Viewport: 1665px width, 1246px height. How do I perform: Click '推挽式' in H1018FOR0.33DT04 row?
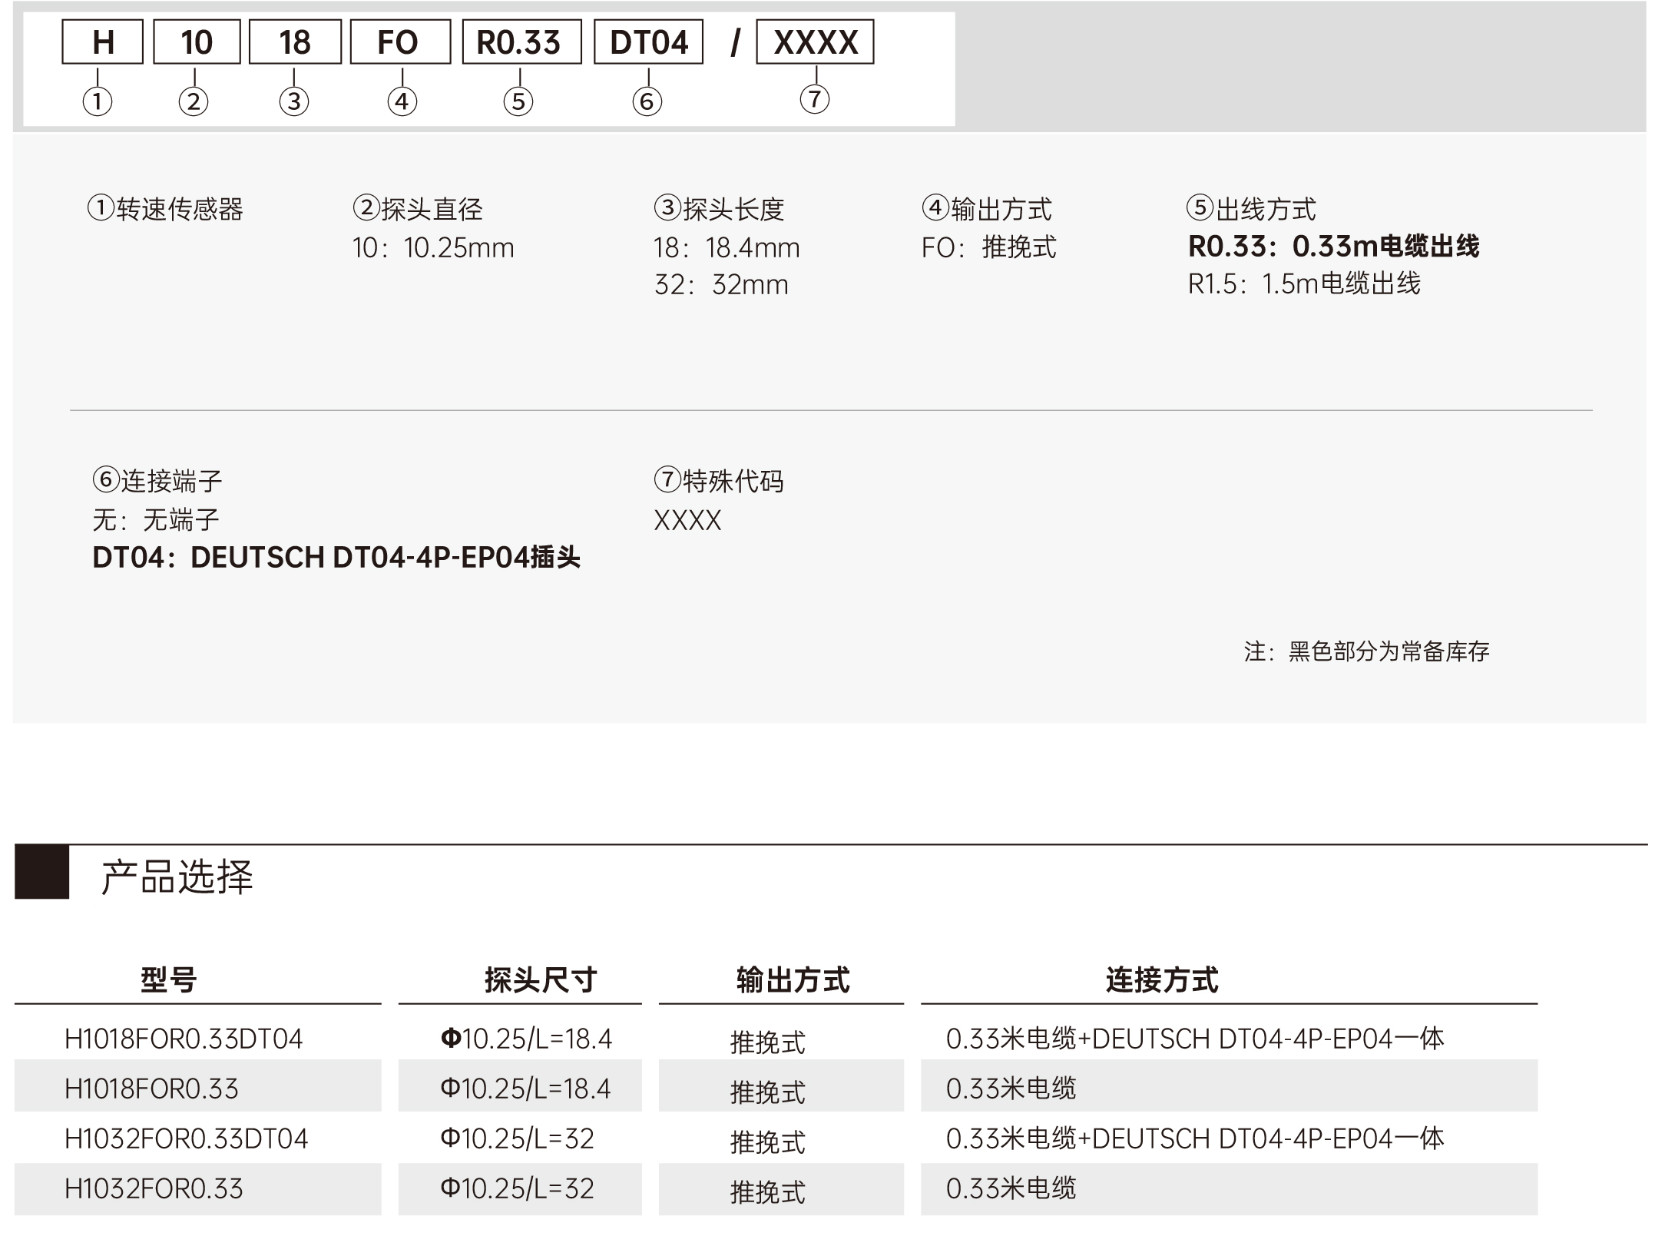(x=767, y=1042)
